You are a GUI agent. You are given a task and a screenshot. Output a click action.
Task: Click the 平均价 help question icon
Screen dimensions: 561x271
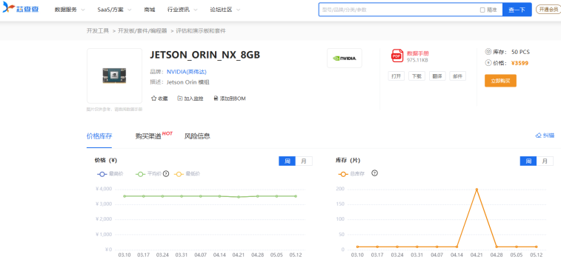pyautogui.click(x=166, y=174)
